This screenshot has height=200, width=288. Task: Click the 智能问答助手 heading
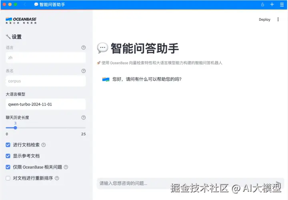coord(144,48)
